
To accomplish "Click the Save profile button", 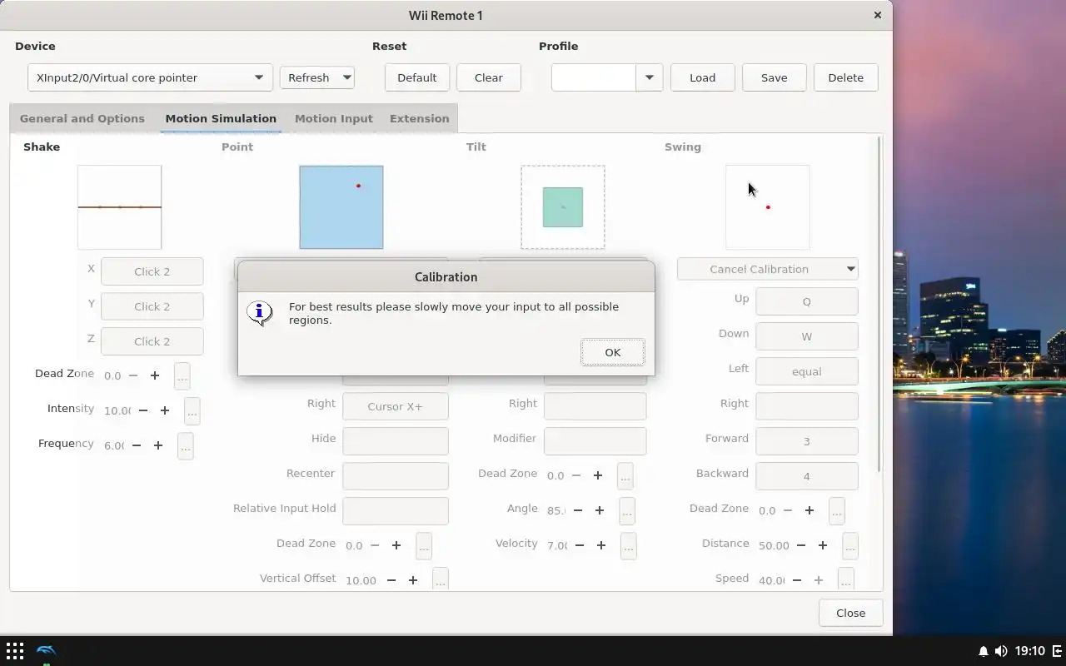I will 774,77.
